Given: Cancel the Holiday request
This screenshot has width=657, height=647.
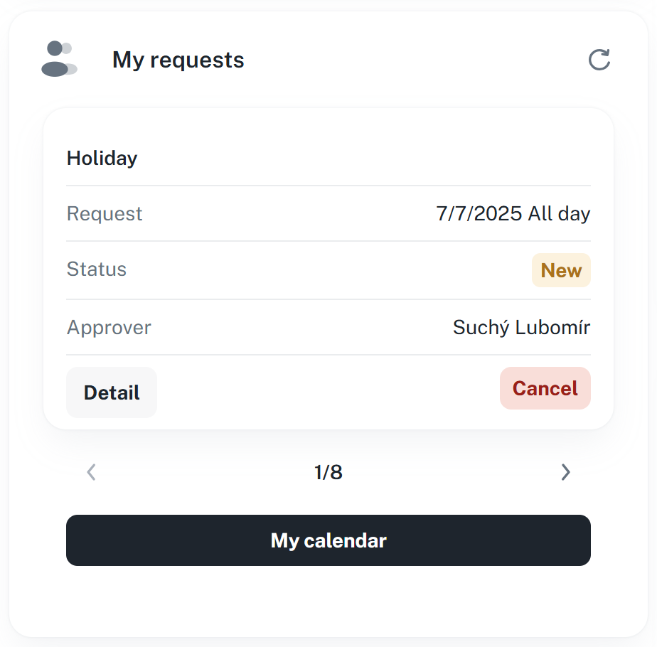Looking at the screenshot, I should click(x=545, y=388).
